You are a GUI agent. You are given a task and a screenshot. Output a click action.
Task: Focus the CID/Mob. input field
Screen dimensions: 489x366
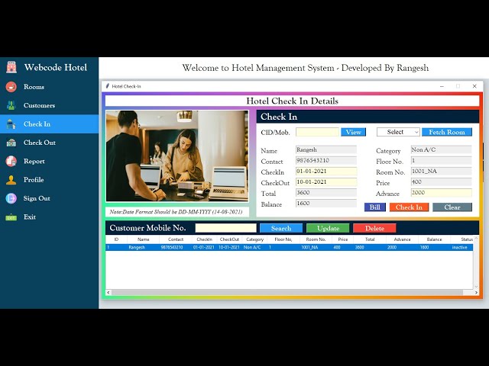pos(318,132)
